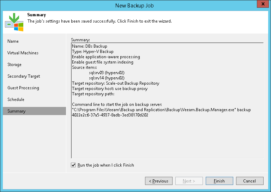
Task: Click the Veeam backup wizard icon
Action: click(14, 22)
